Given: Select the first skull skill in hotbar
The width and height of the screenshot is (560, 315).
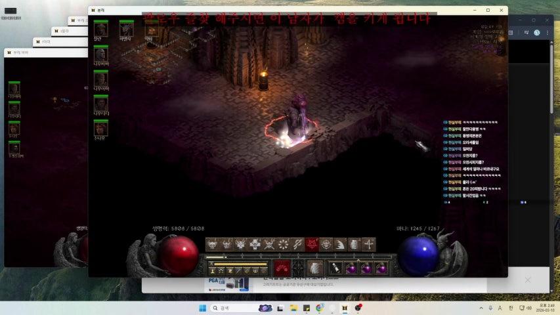Looking at the screenshot, I should point(213,245).
